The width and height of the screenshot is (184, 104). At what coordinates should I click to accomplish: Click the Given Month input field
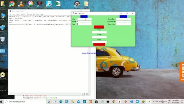(x=123, y=22)
